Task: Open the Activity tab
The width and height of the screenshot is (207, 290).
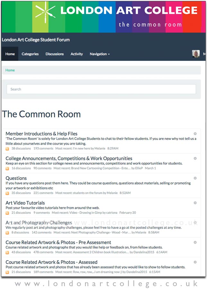Action: tap(77, 54)
